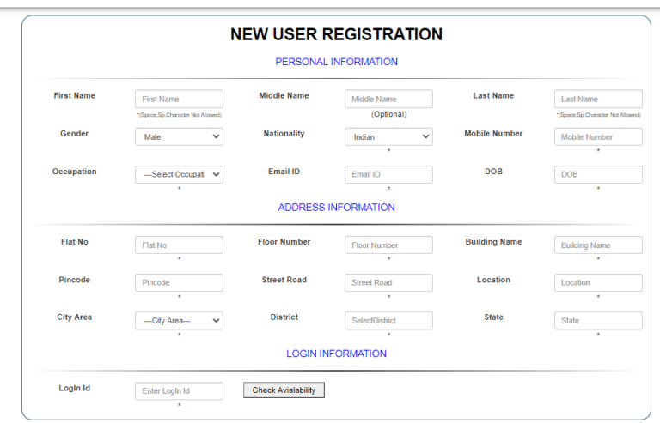This screenshot has width=660, height=423.
Task: Expand the Nationality dropdown
Action: pos(388,137)
